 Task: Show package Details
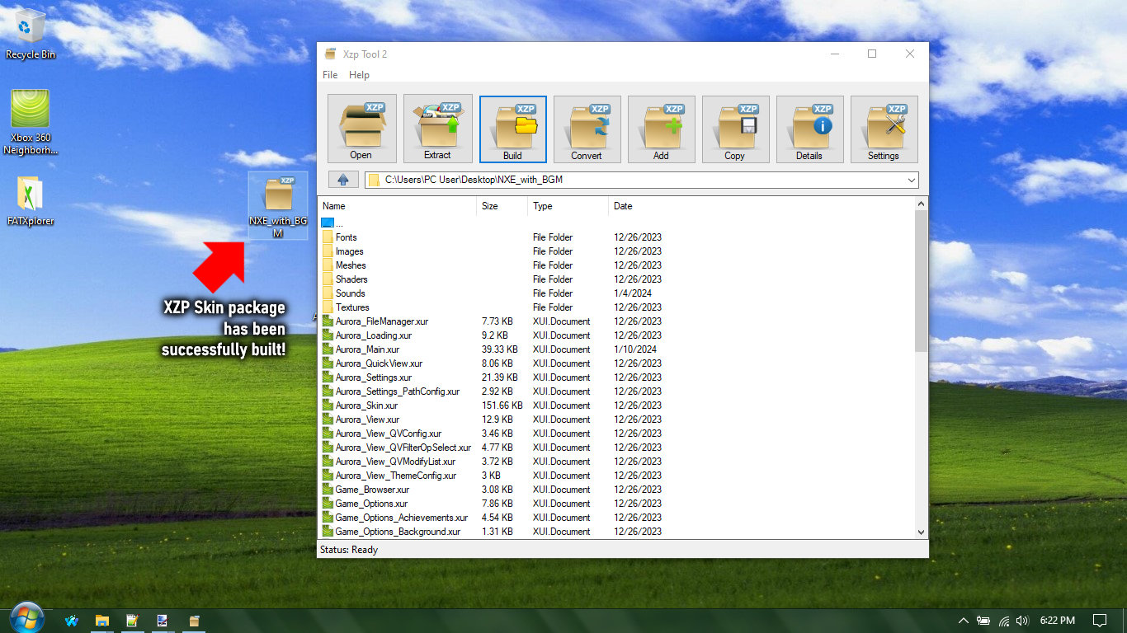pos(809,129)
